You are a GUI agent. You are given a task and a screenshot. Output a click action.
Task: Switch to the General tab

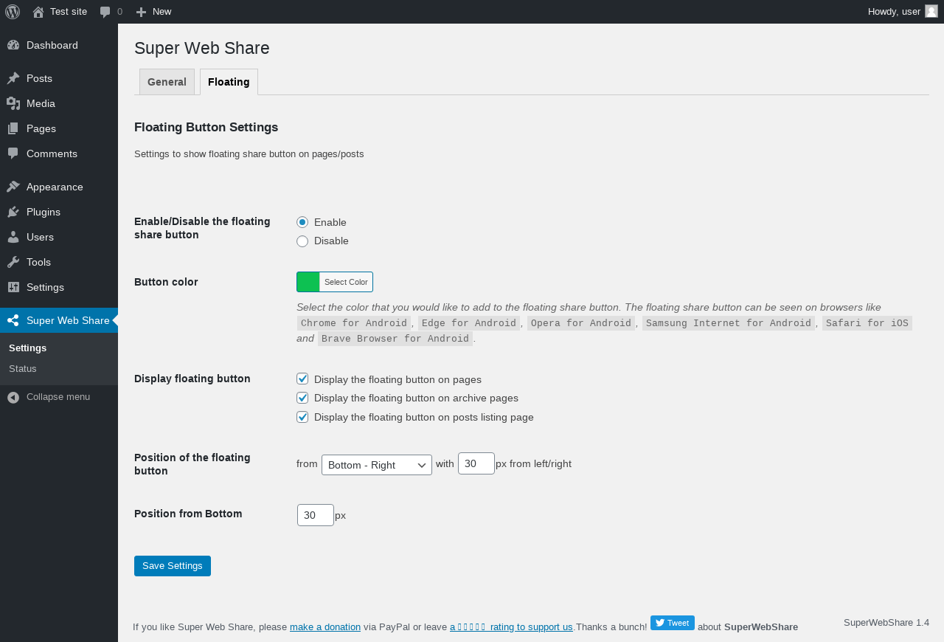[x=167, y=82]
